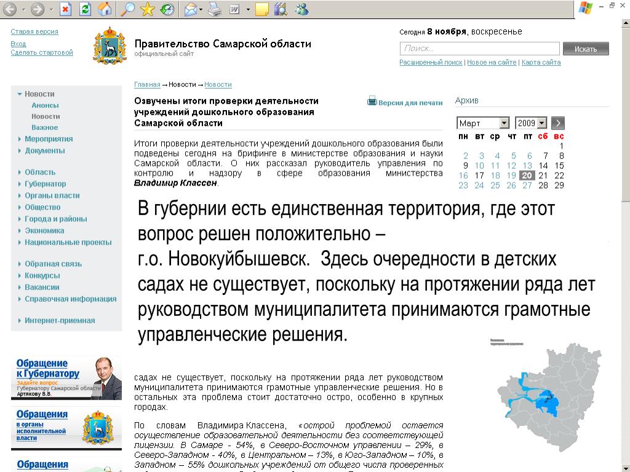
Task: Open Favorites with the star icon
Action: (x=148, y=9)
